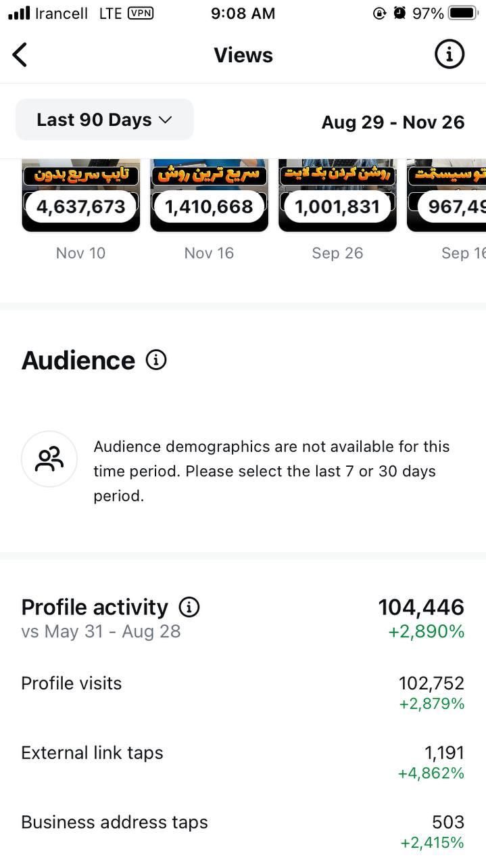Open reel thumbnail with 1,410,668 views

click(209, 196)
